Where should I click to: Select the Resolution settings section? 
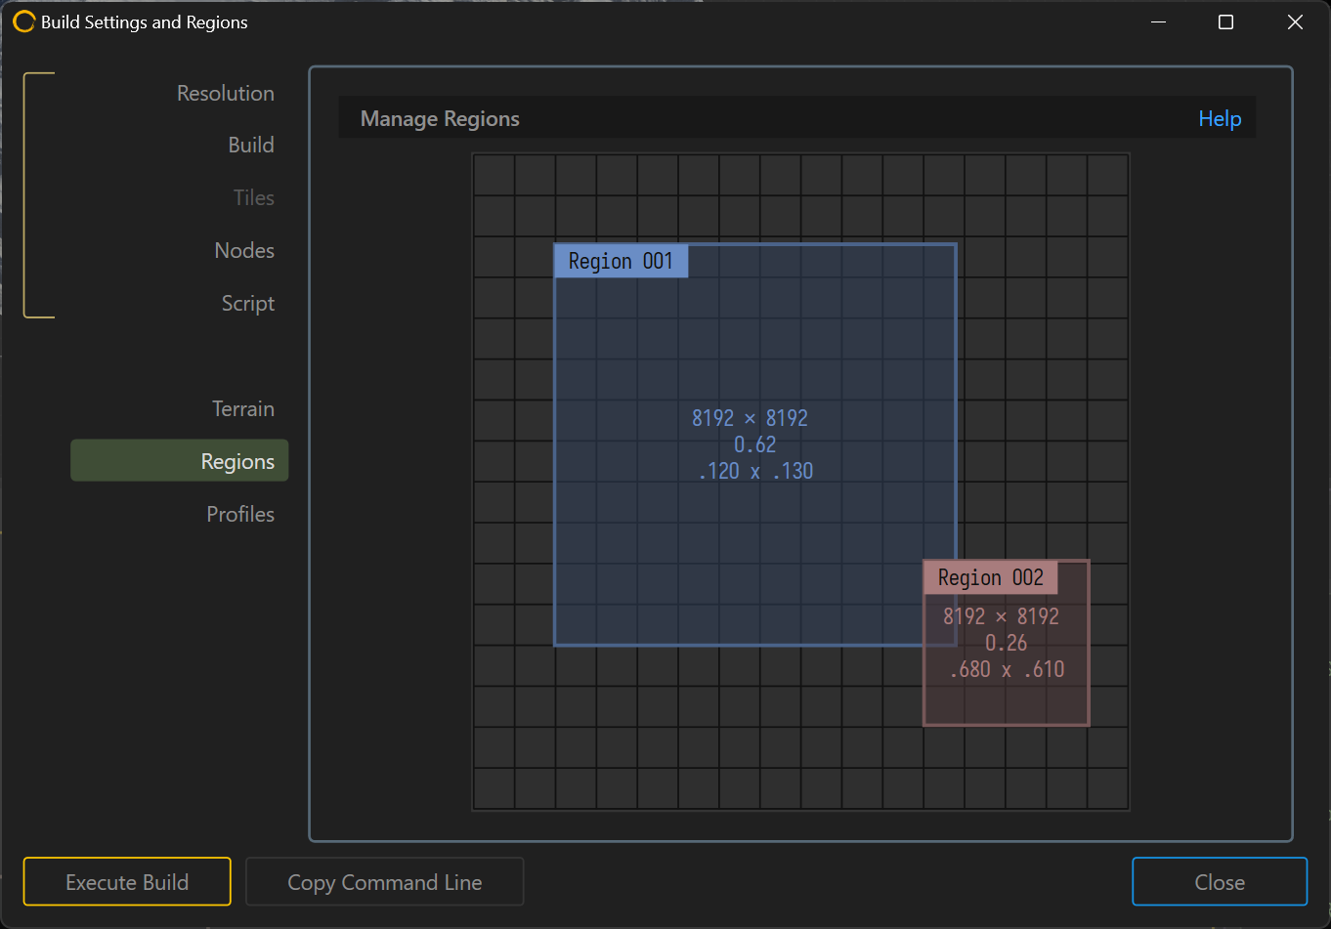225,93
